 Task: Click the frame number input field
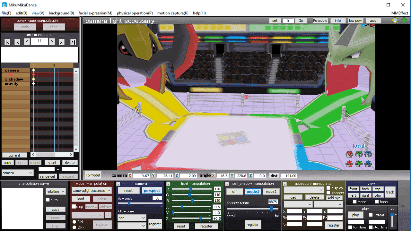click(39, 41)
